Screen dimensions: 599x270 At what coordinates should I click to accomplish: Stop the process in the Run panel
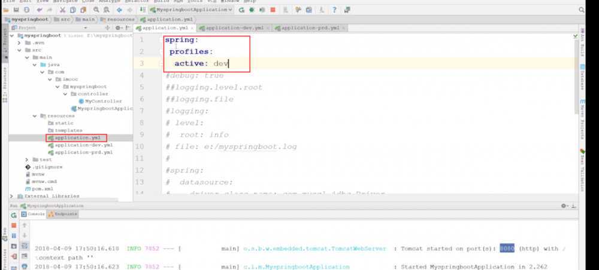click(14, 226)
